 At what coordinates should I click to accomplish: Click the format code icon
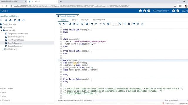pyautogui.click(x=134, y=24)
